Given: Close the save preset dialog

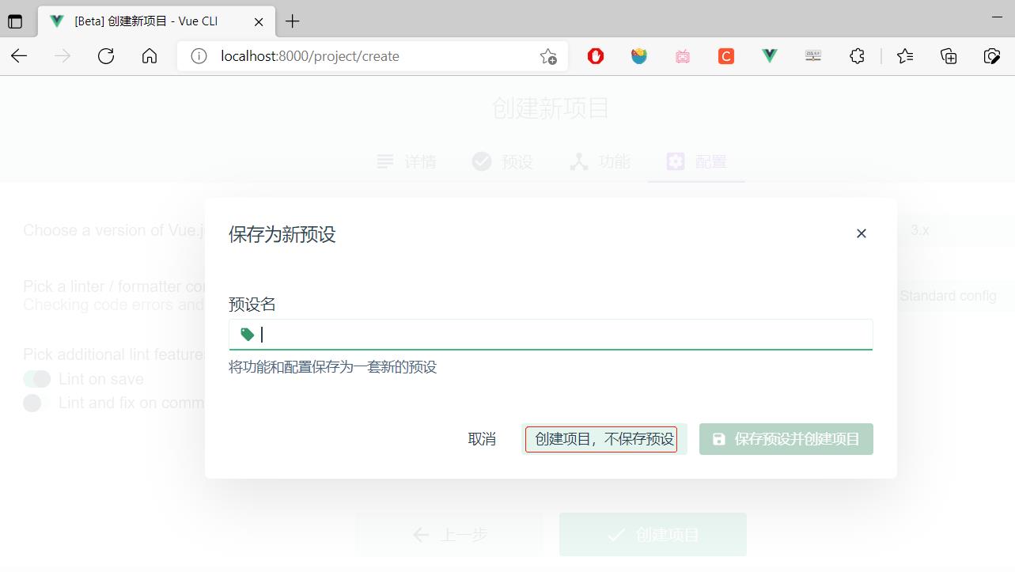Looking at the screenshot, I should click(862, 233).
